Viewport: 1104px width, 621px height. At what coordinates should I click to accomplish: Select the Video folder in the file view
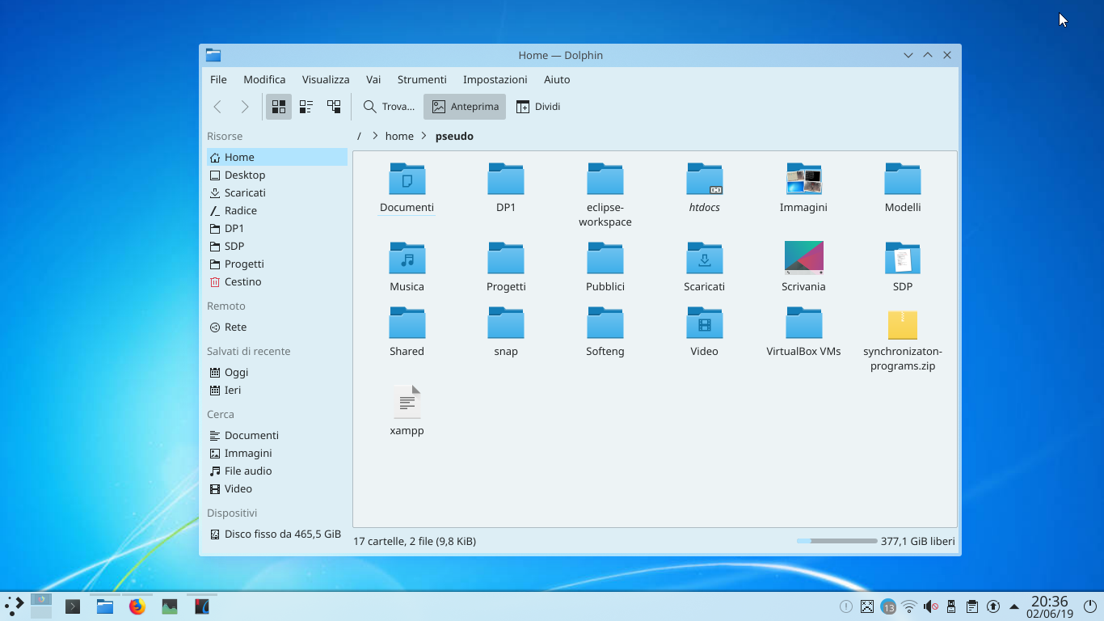(705, 323)
